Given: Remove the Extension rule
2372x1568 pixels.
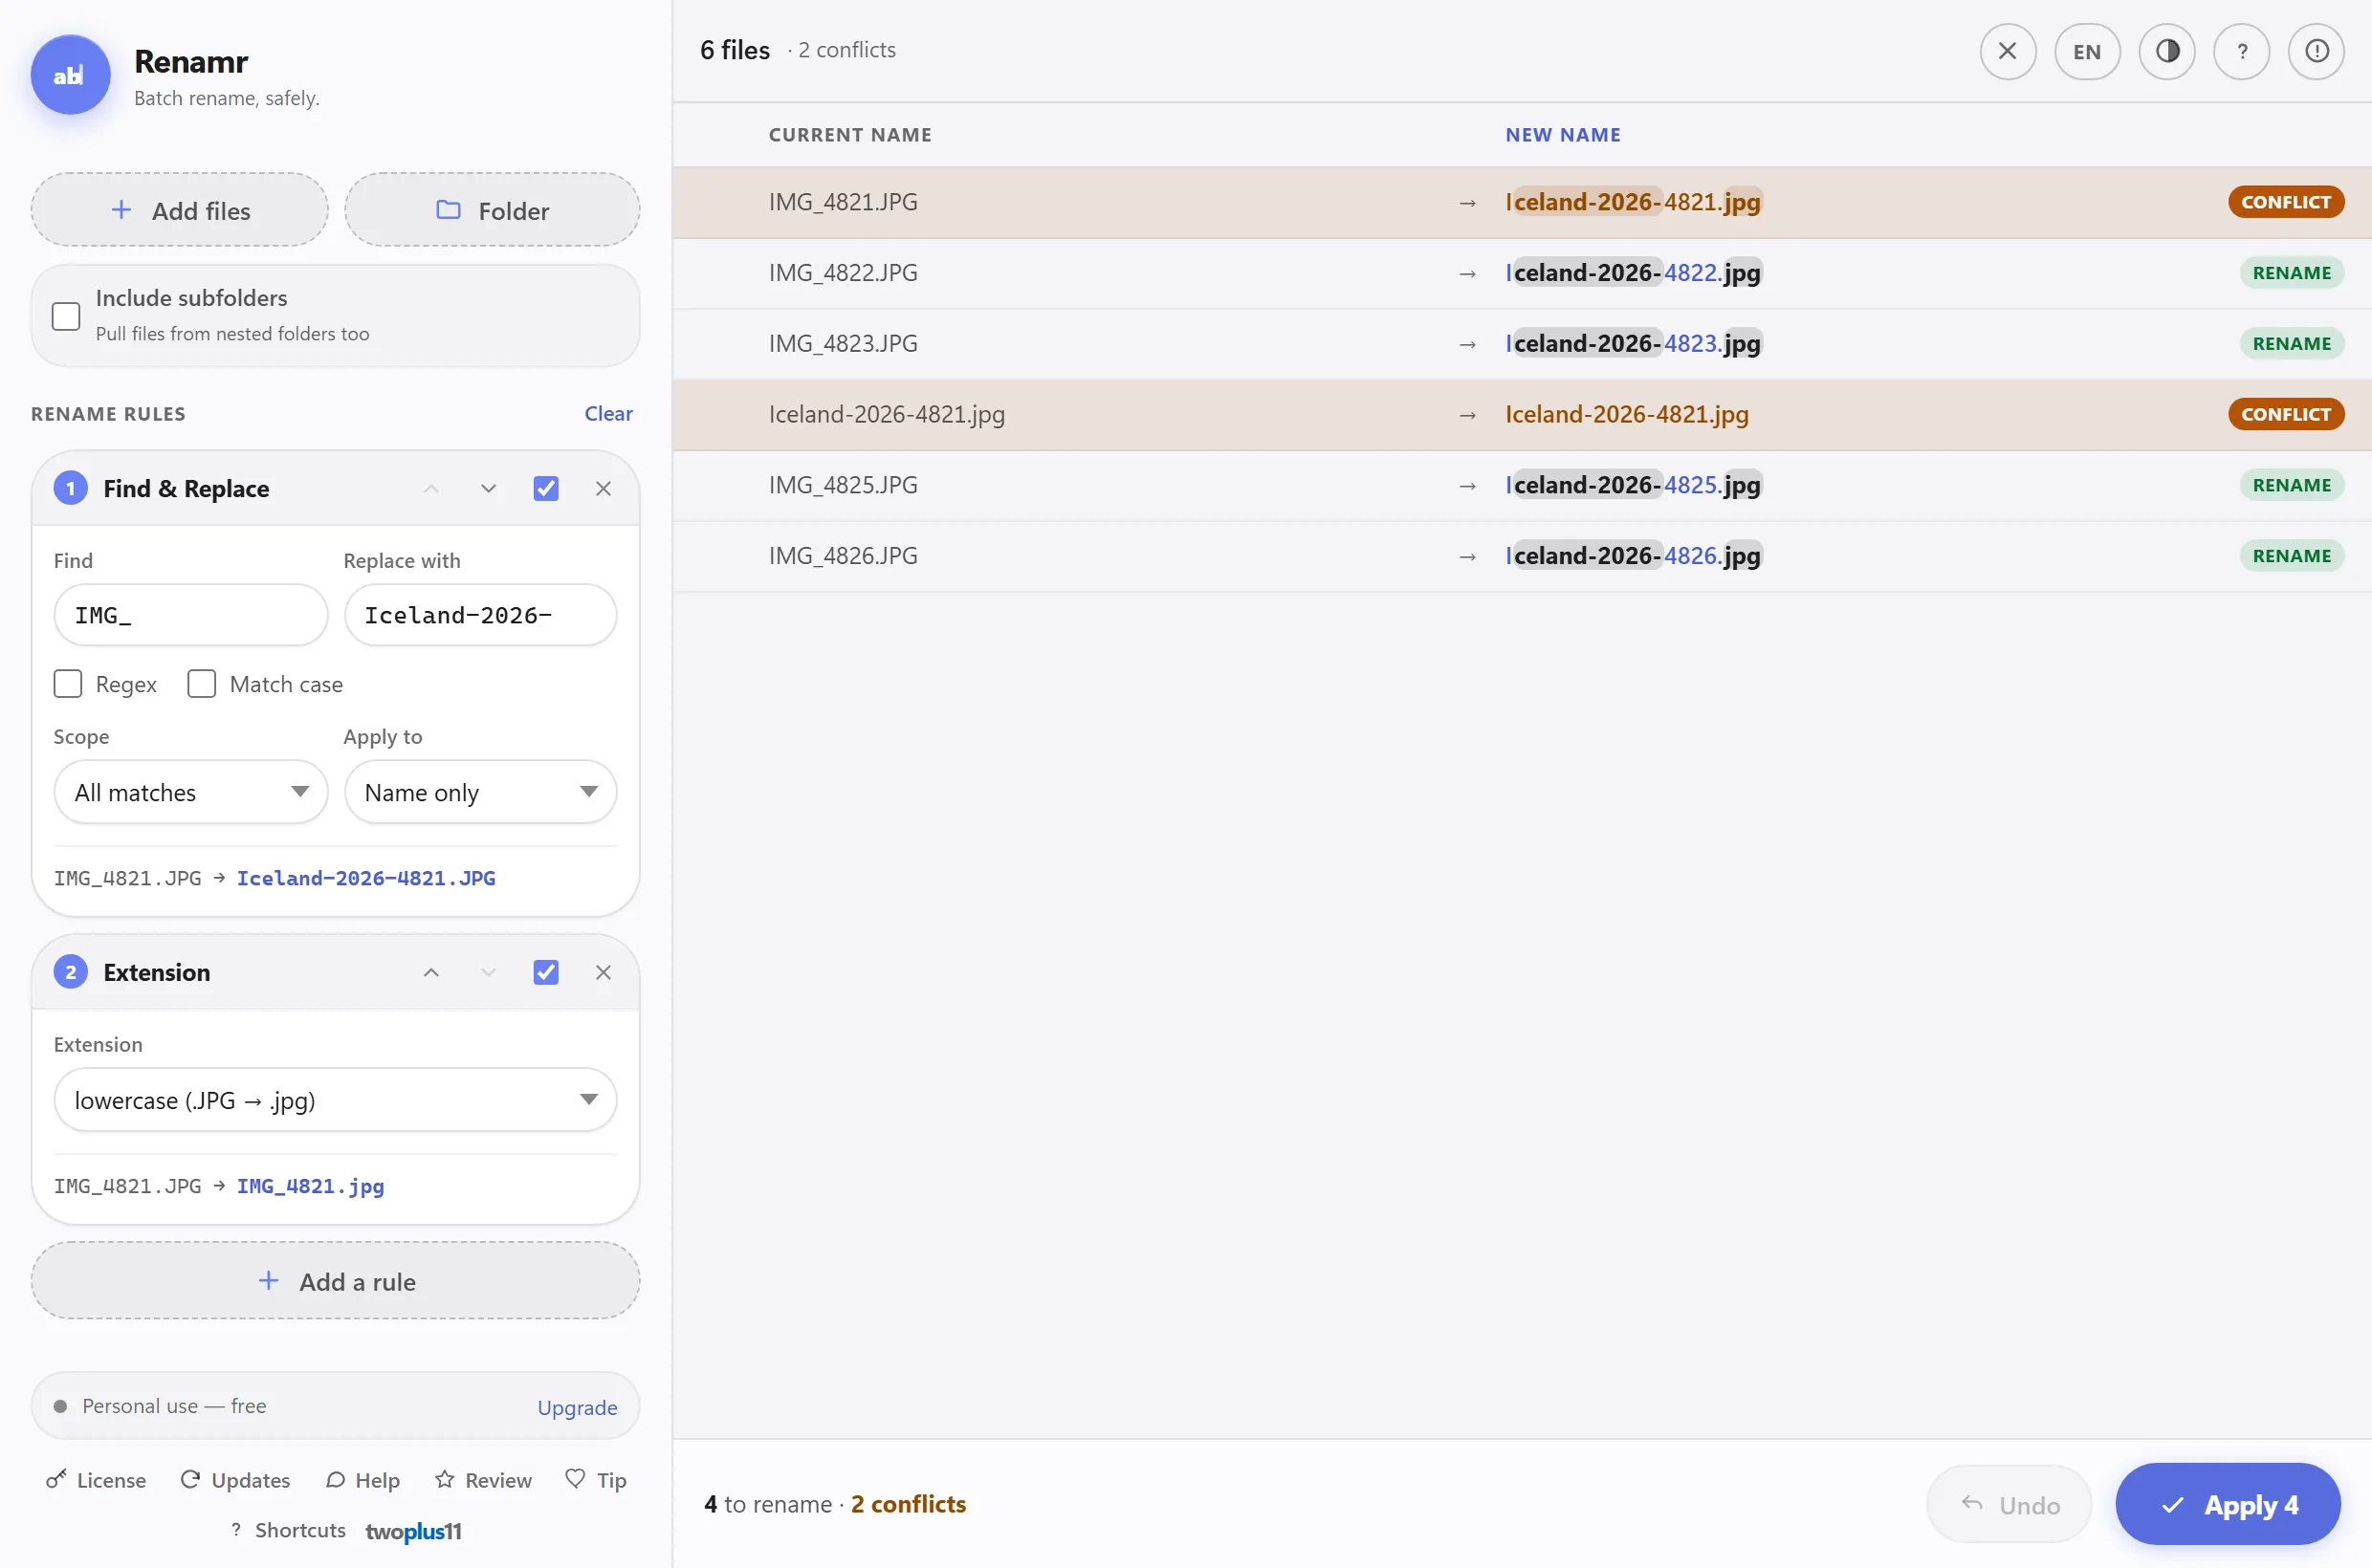Looking at the screenshot, I should point(604,972).
